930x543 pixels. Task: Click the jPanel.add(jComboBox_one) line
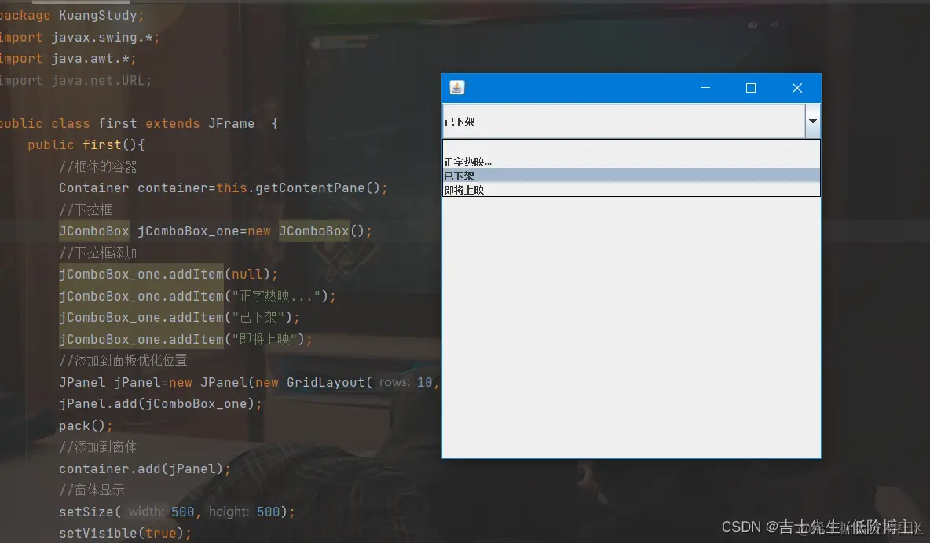coord(160,403)
